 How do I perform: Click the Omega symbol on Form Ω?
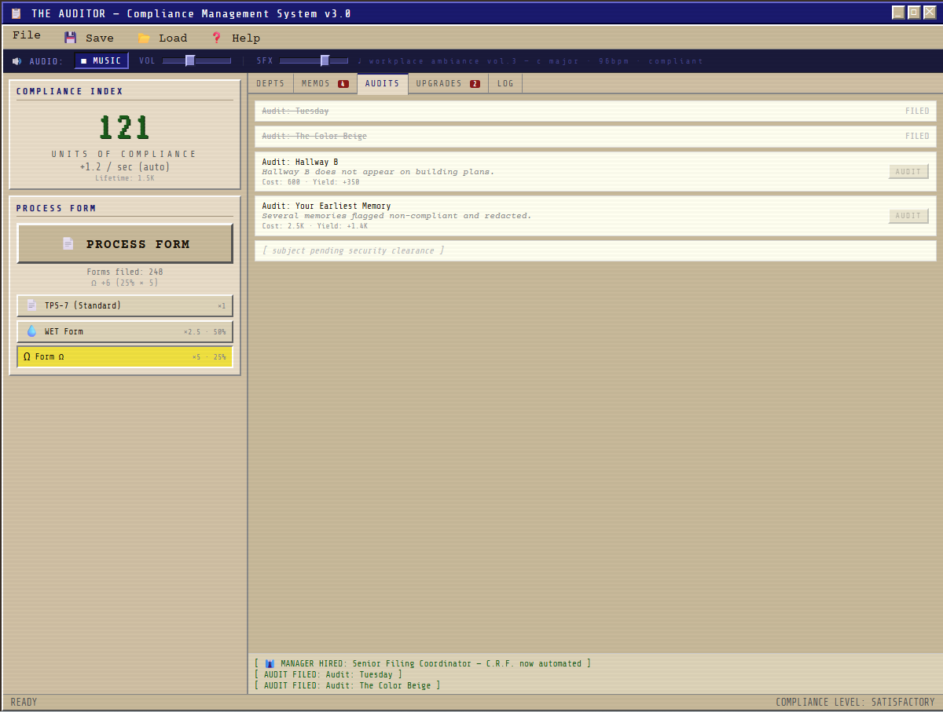[x=27, y=356]
